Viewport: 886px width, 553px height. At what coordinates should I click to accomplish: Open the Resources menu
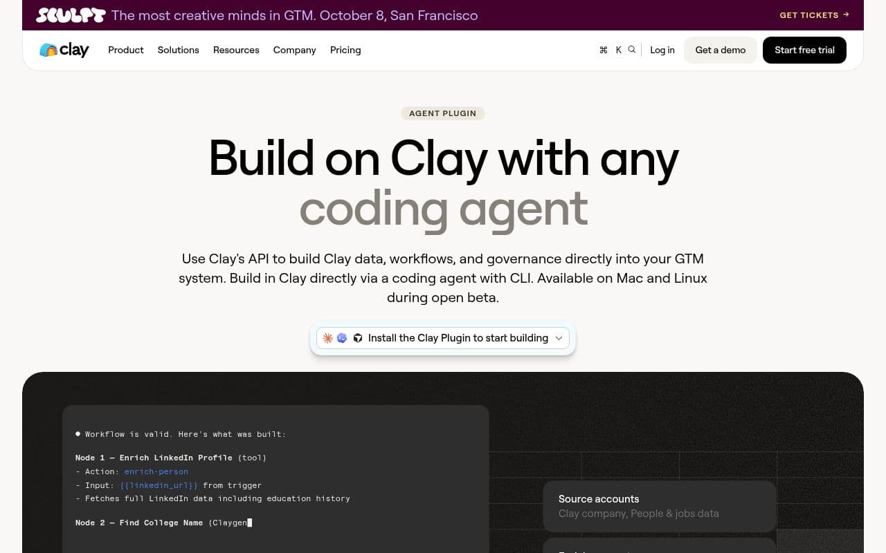point(236,50)
